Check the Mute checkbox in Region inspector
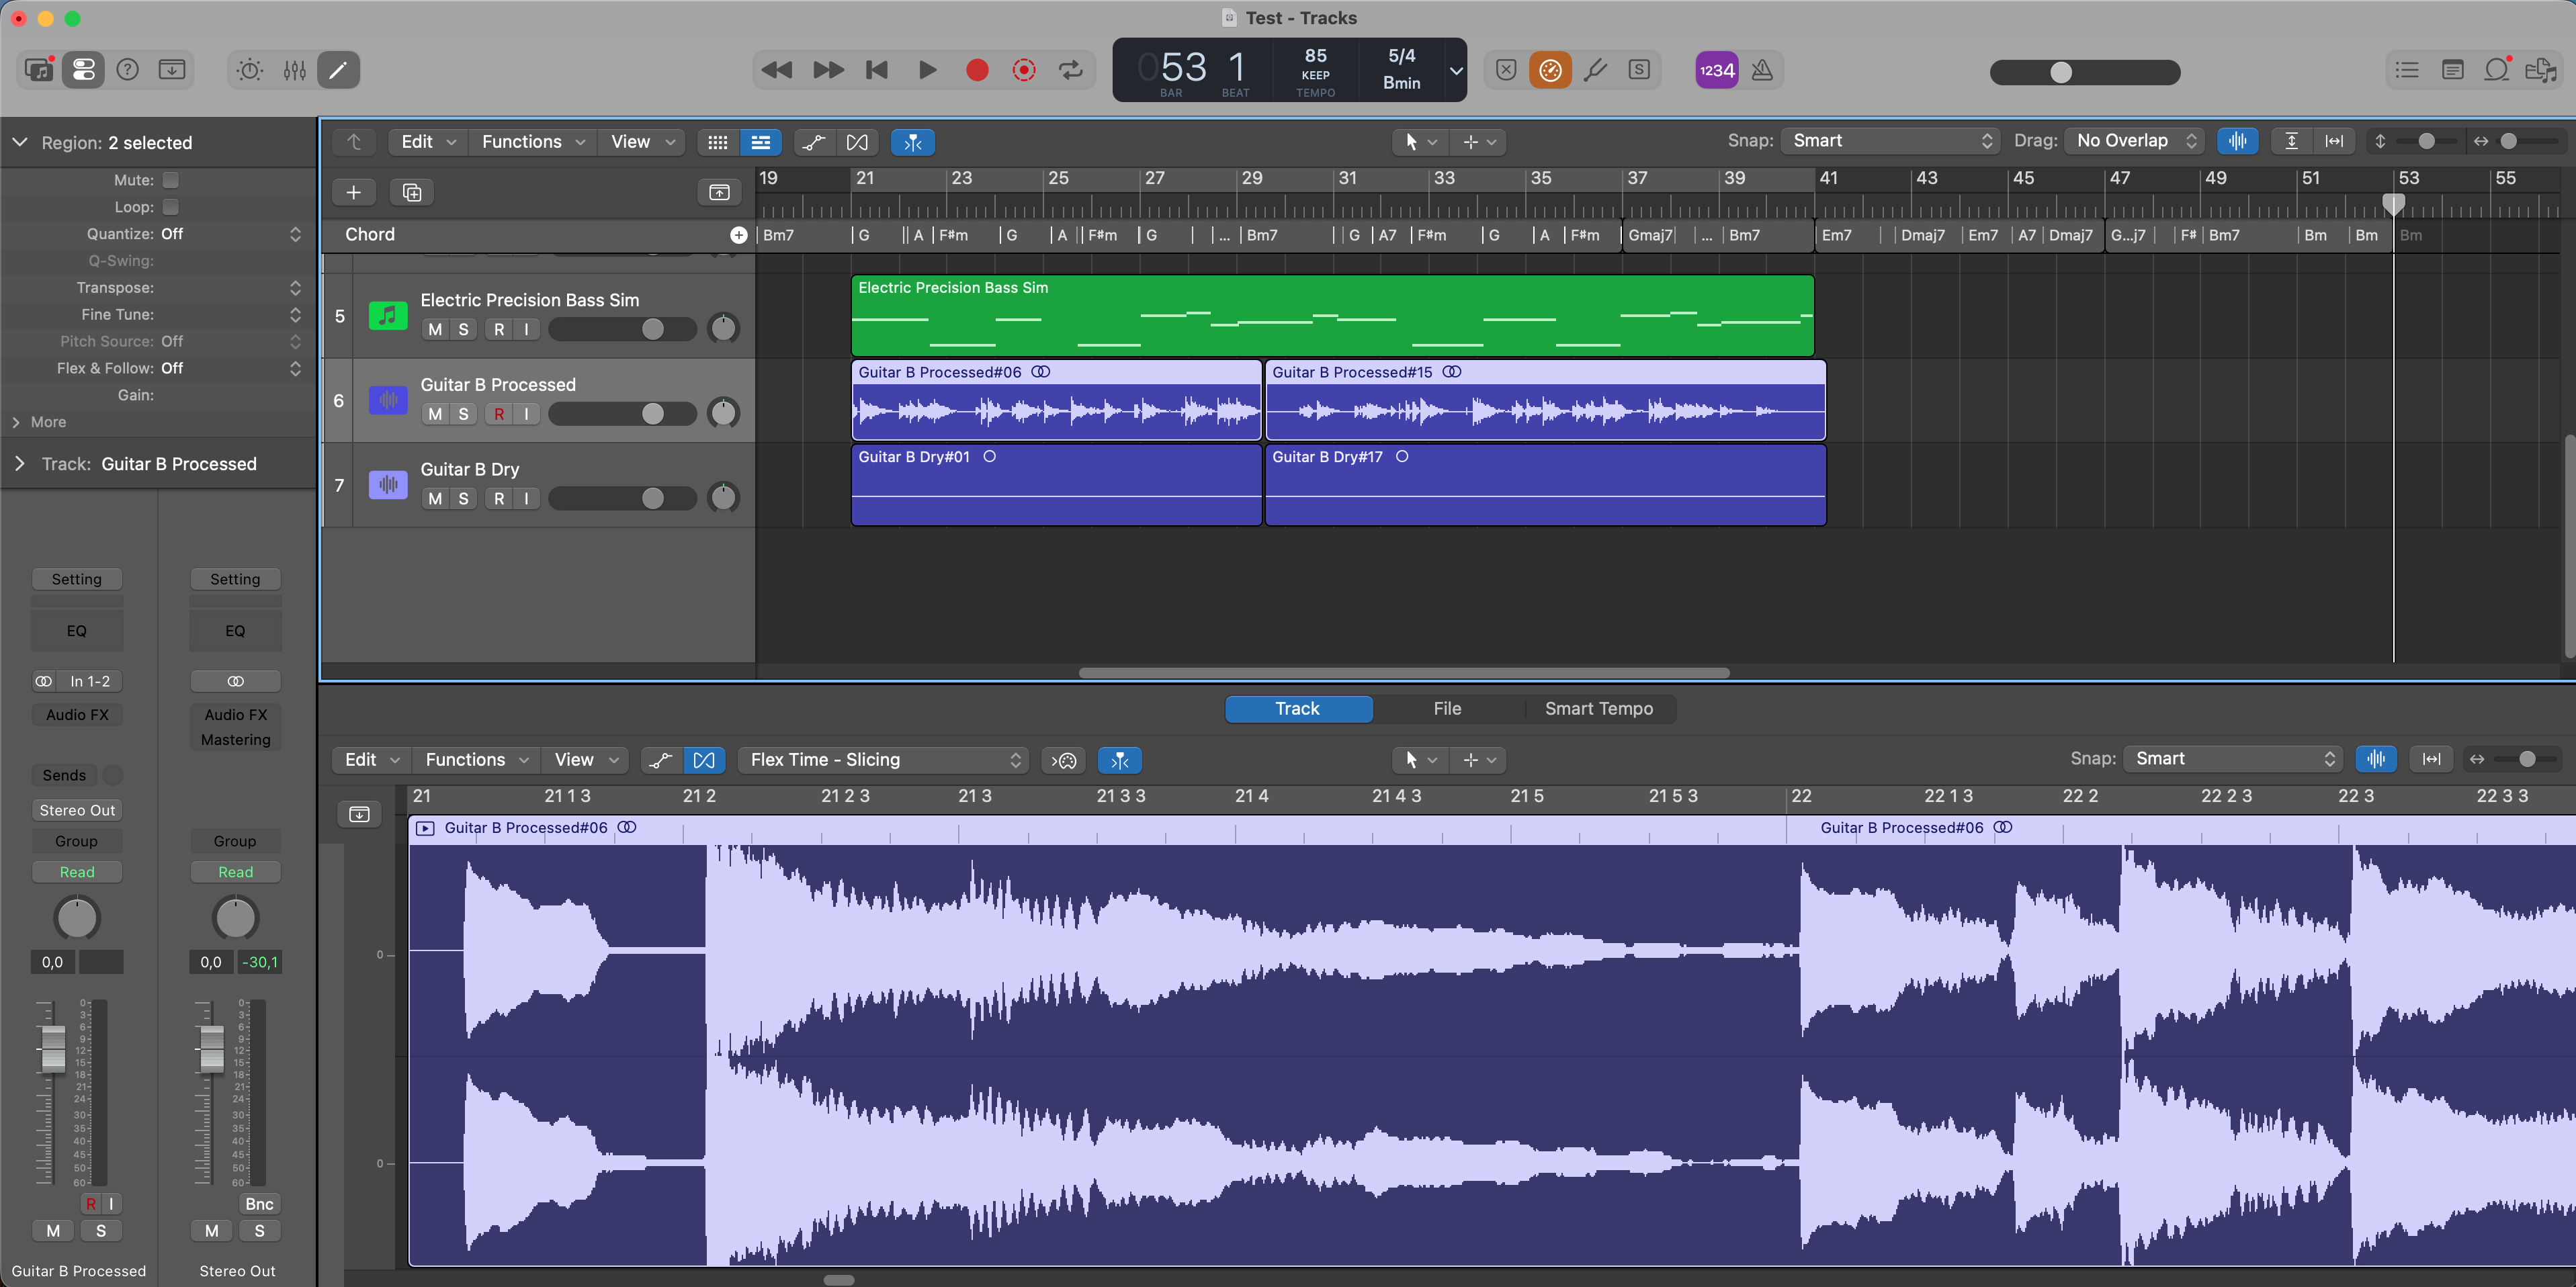The width and height of the screenshot is (2576, 1287). (x=171, y=180)
